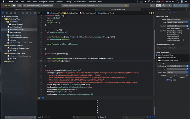Open the Project navigator tab icon

click(x=3, y=13)
